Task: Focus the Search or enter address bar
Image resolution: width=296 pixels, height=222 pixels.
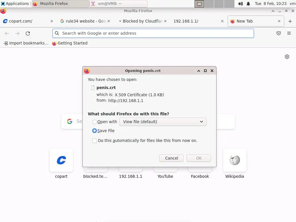Action: [153, 33]
